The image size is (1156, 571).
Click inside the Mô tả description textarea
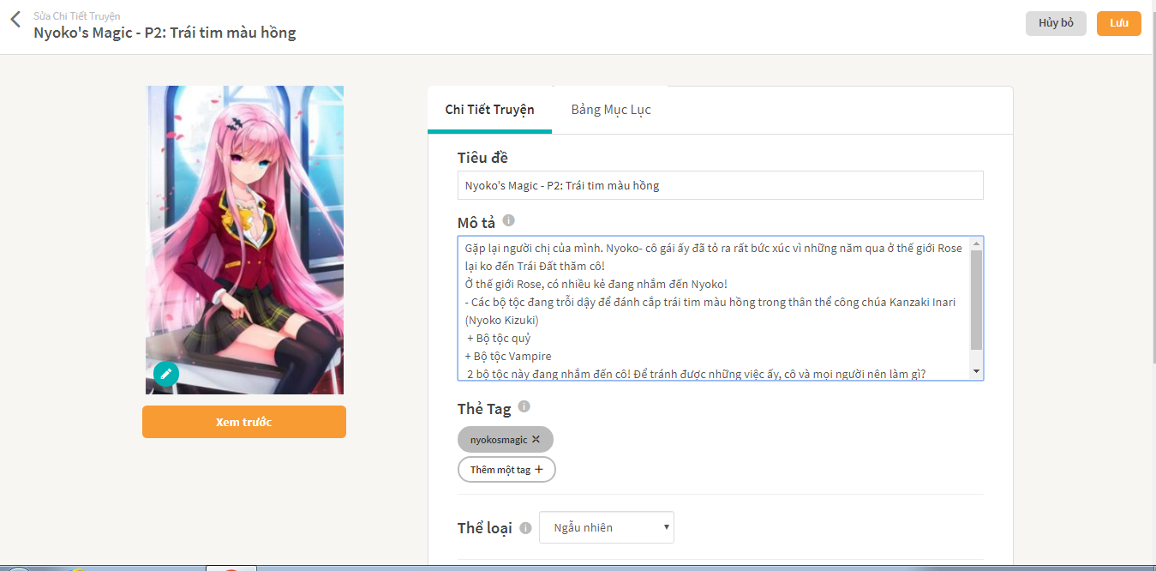713,308
